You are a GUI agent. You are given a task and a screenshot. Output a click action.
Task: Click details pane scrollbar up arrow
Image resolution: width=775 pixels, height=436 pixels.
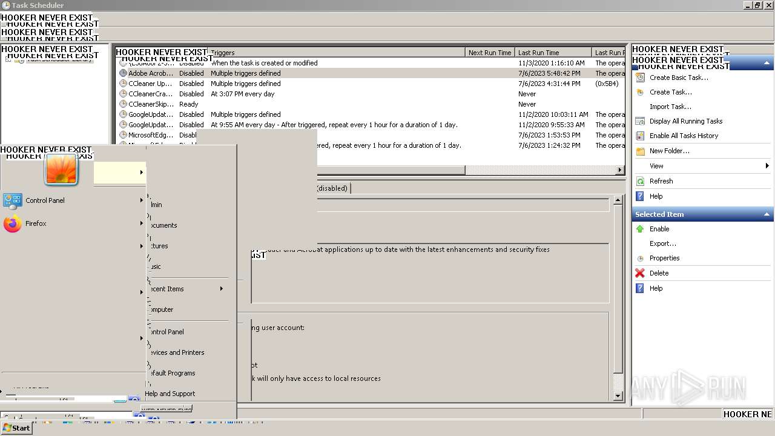click(x=618, y=200)
